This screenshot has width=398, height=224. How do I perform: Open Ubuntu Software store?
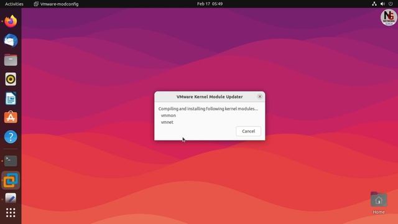pyautogui.click(x=11, y=118)
